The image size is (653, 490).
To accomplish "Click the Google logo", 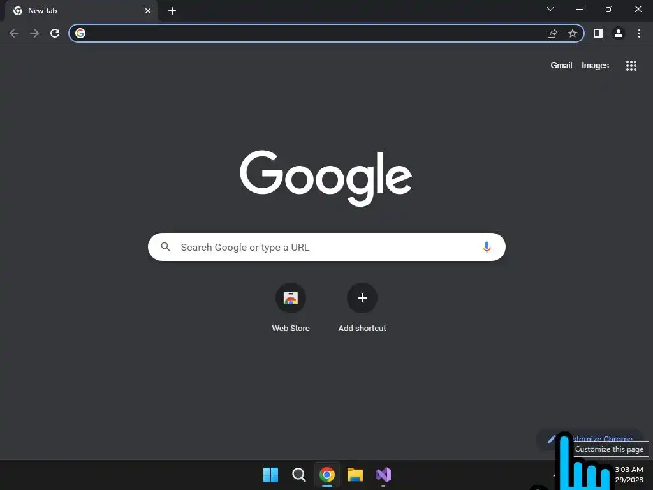I will coord(326,179).
